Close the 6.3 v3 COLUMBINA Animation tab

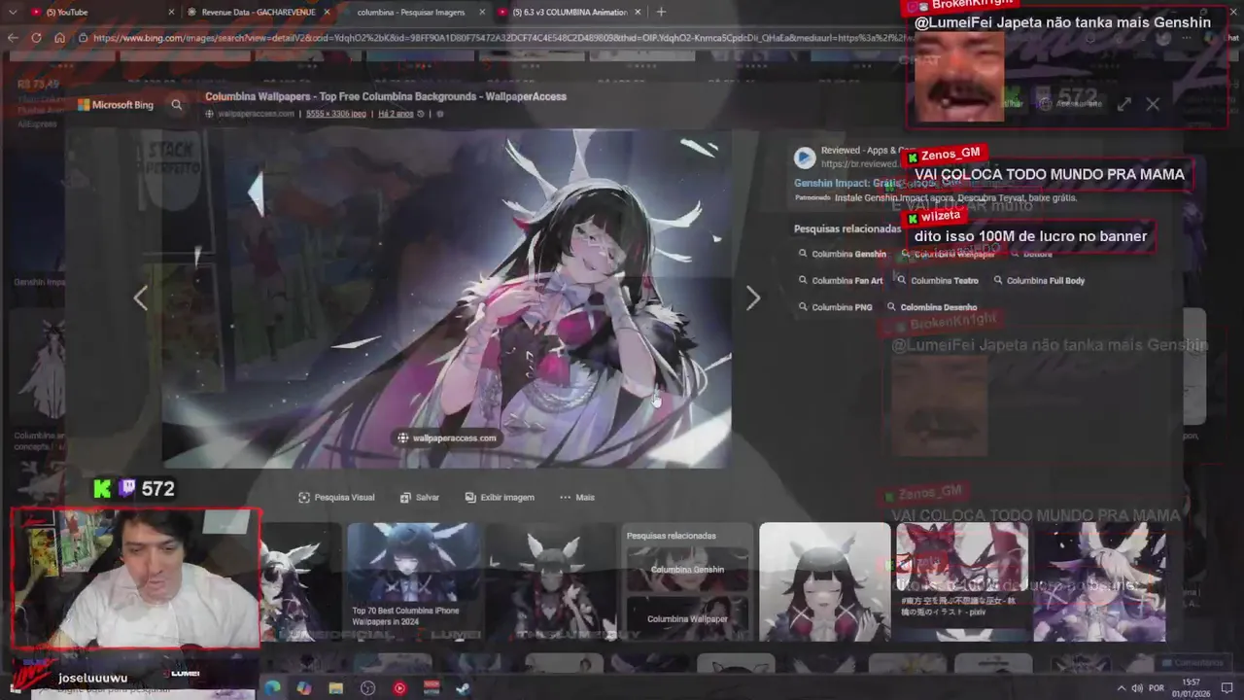tap(639, 12)
